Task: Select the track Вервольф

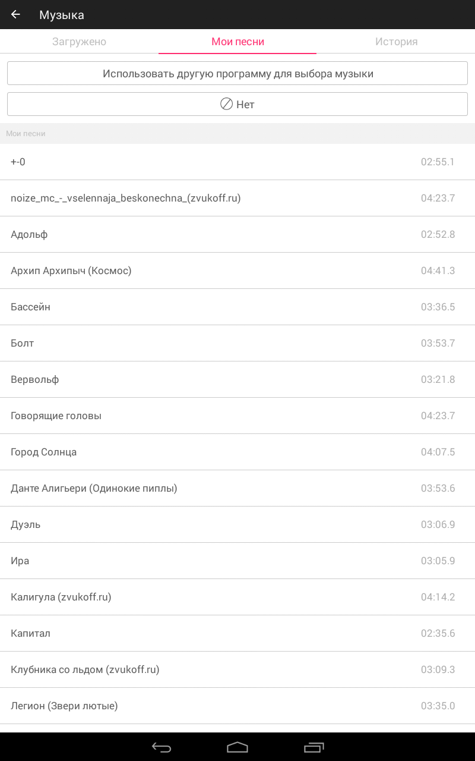Action: (x=237, y=379)
